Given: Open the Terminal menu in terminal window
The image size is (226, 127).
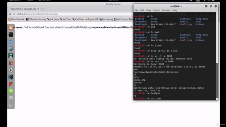Looking at the screenshot, I should click(166, 10).
